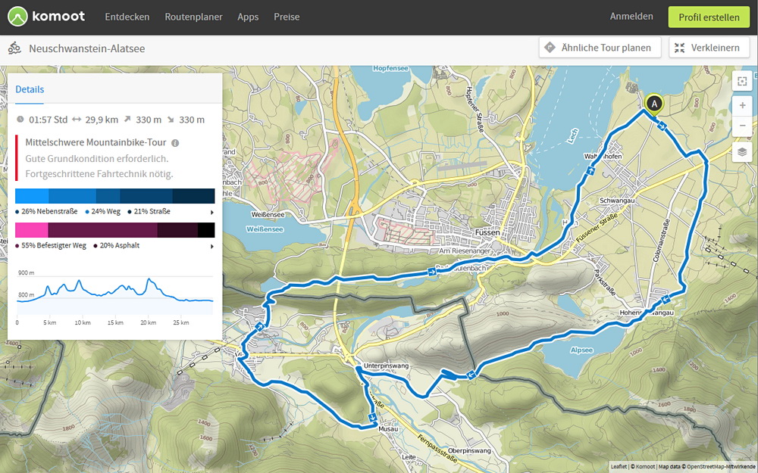Open the map layers selector
This screenshot has height=473, width=758.
click(x=742, y=152)
